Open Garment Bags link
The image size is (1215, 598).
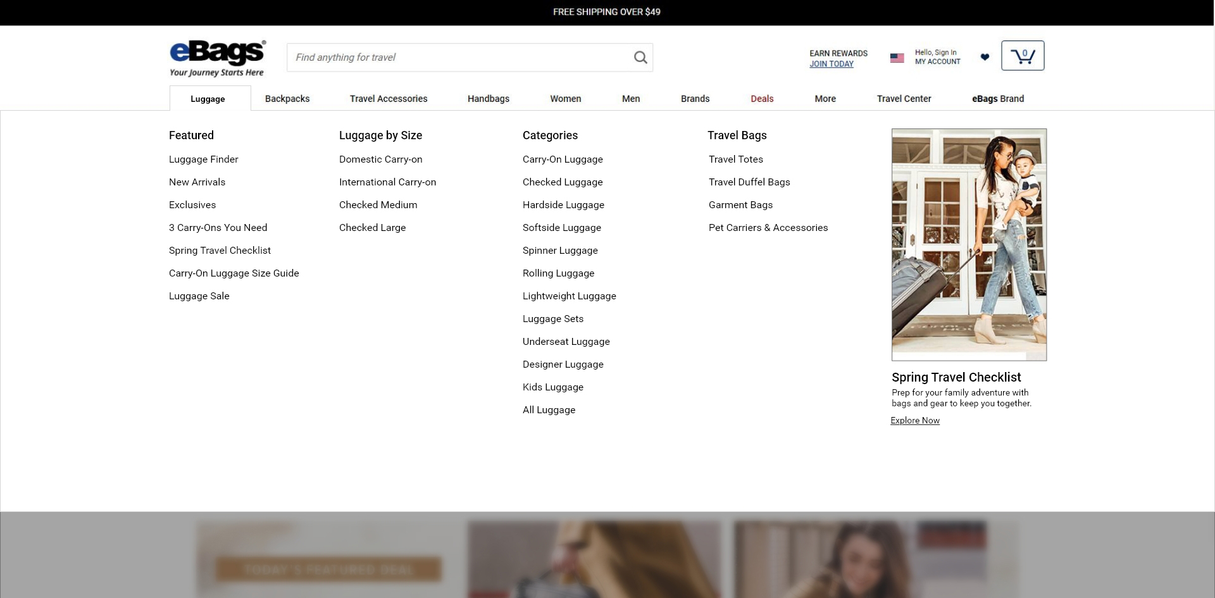click(x=740, y=205)
